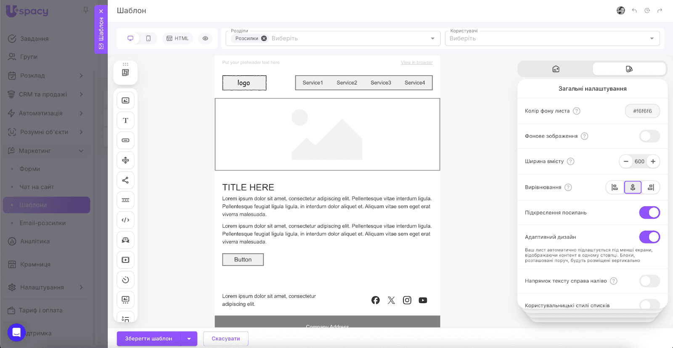The width and height of the screenshot is (673, 348).
Task: Disable the Підкреслення посилань toggle
Action: coord(649,213)
